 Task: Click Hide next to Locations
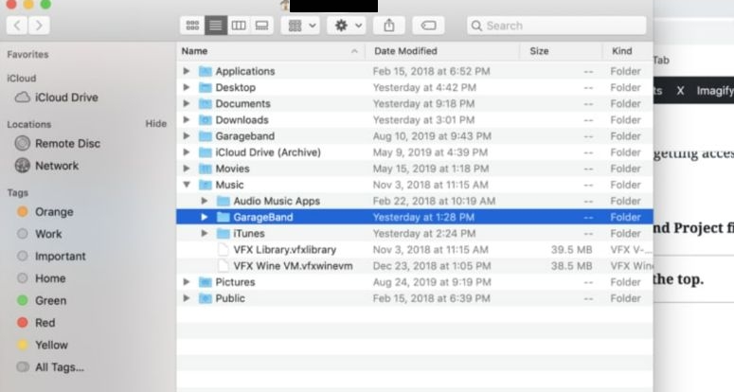pos(155,124)
